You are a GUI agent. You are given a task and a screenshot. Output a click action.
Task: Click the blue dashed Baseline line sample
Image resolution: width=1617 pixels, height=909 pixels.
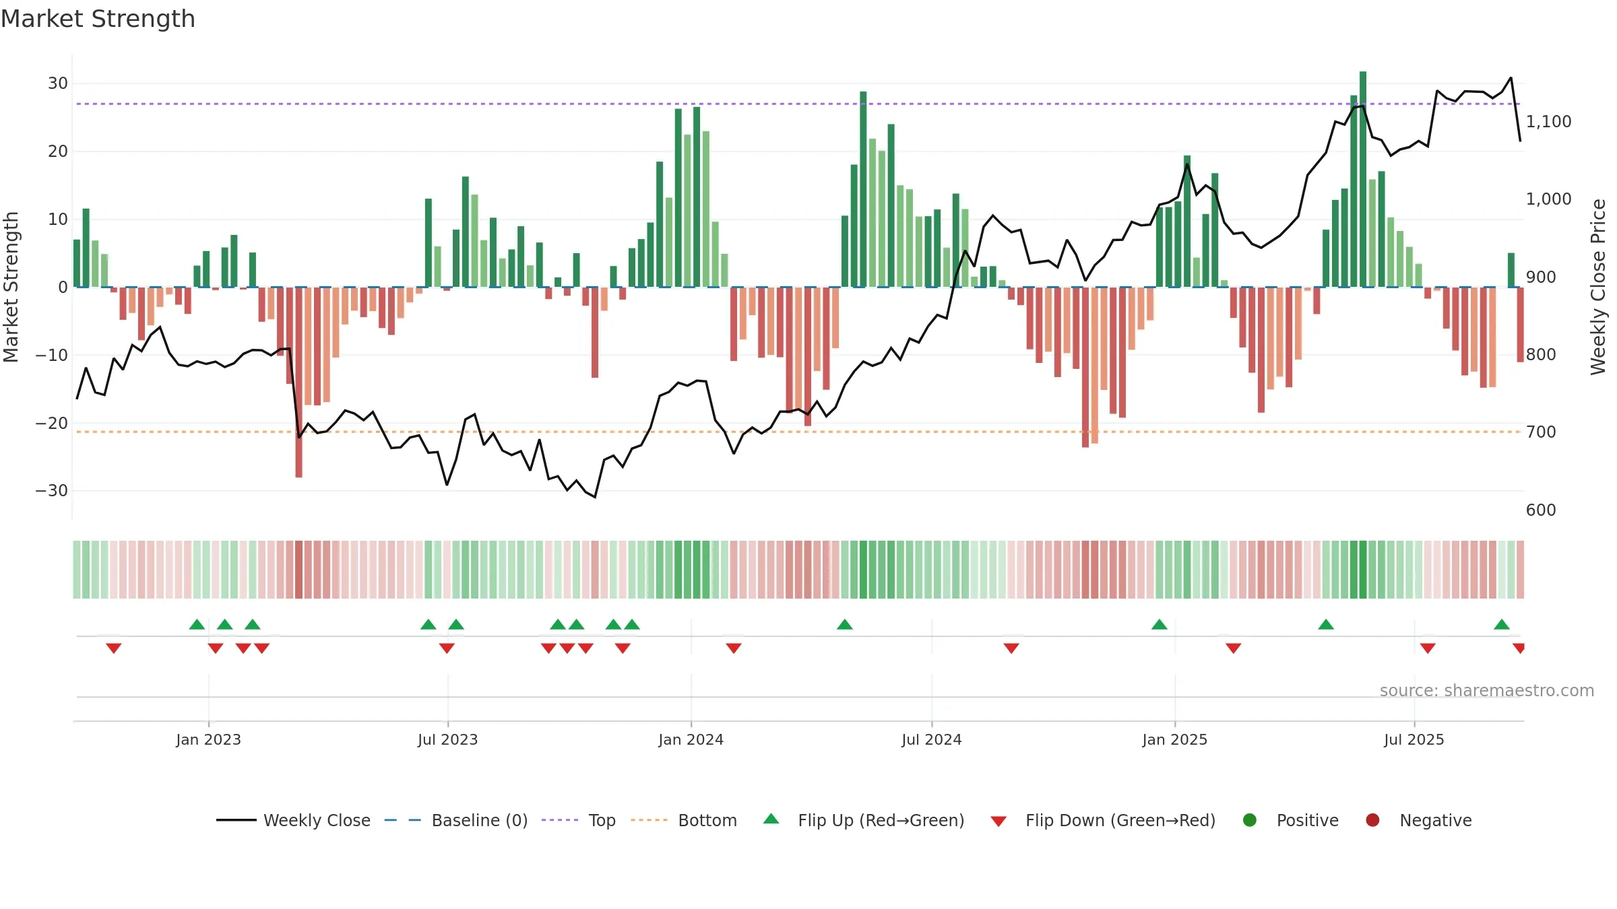pos(403,820)
